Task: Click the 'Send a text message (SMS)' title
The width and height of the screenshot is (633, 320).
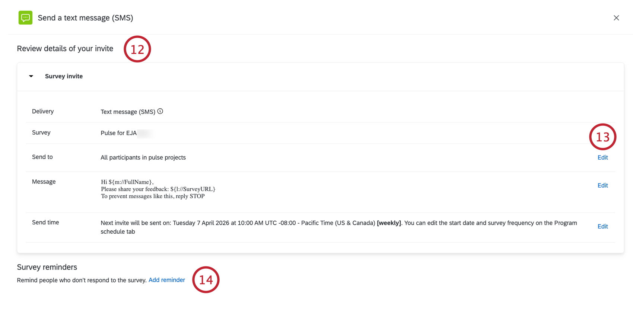Action: (x=85, y=18)
